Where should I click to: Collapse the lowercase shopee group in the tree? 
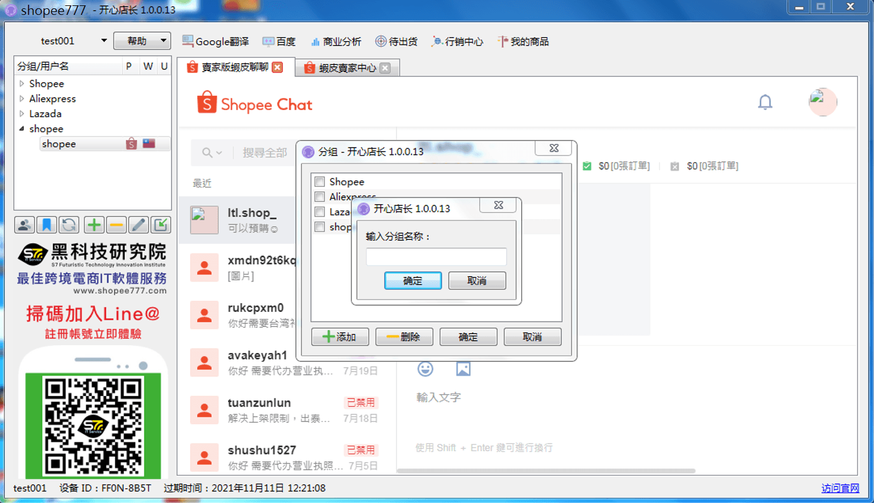point(22,129)
